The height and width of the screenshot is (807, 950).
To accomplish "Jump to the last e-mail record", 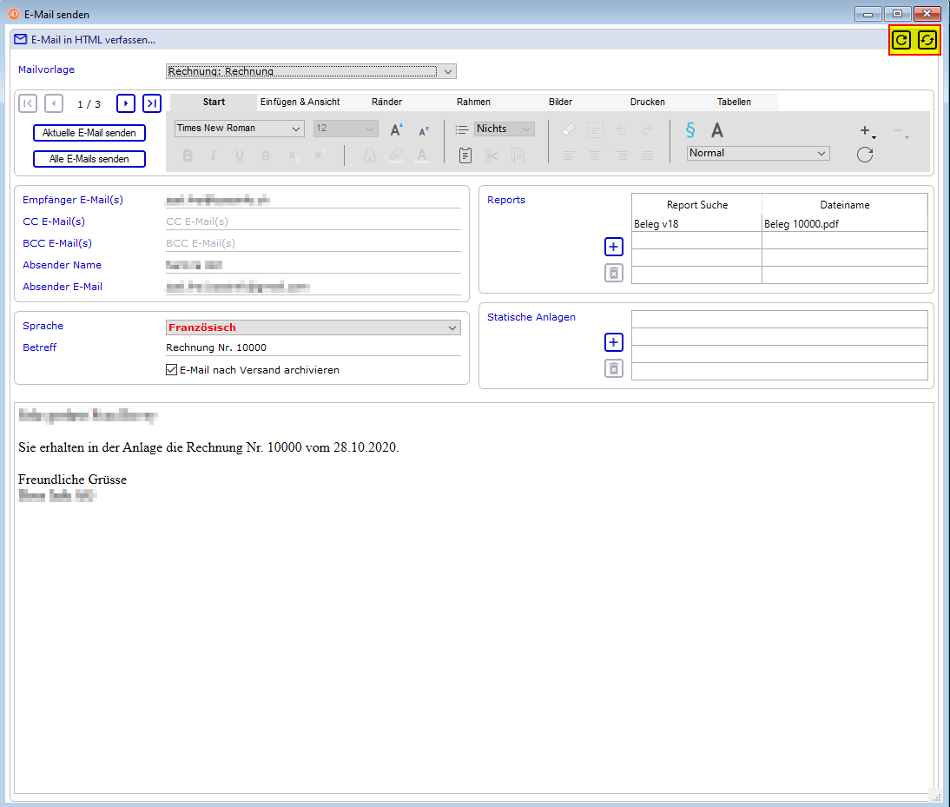I will coord(152,103).
